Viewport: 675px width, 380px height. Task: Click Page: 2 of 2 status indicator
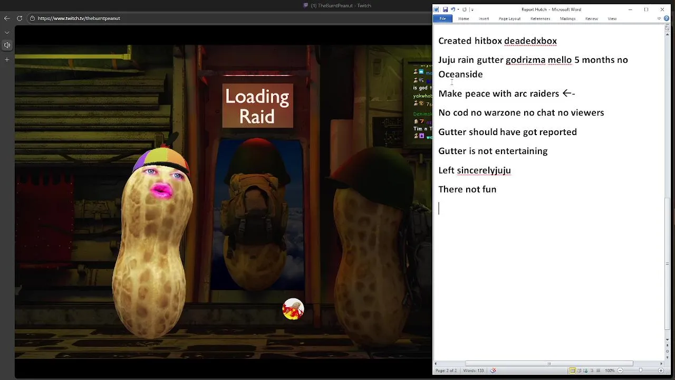446,370
